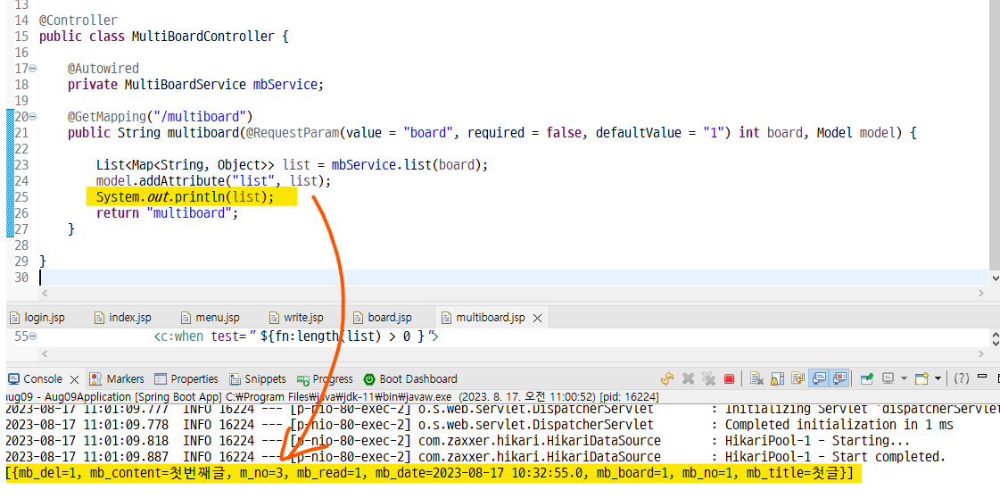The height and width of the screenshot is (498, 1000).
Task: Click the Java editor horizontal scroll-left arrow
Action: (44, 293)
